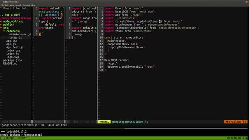The width and height of the screenshot is (249, 140).
Task: Open the Search menu
Action: pyautogui.click(x=18, y=5)
